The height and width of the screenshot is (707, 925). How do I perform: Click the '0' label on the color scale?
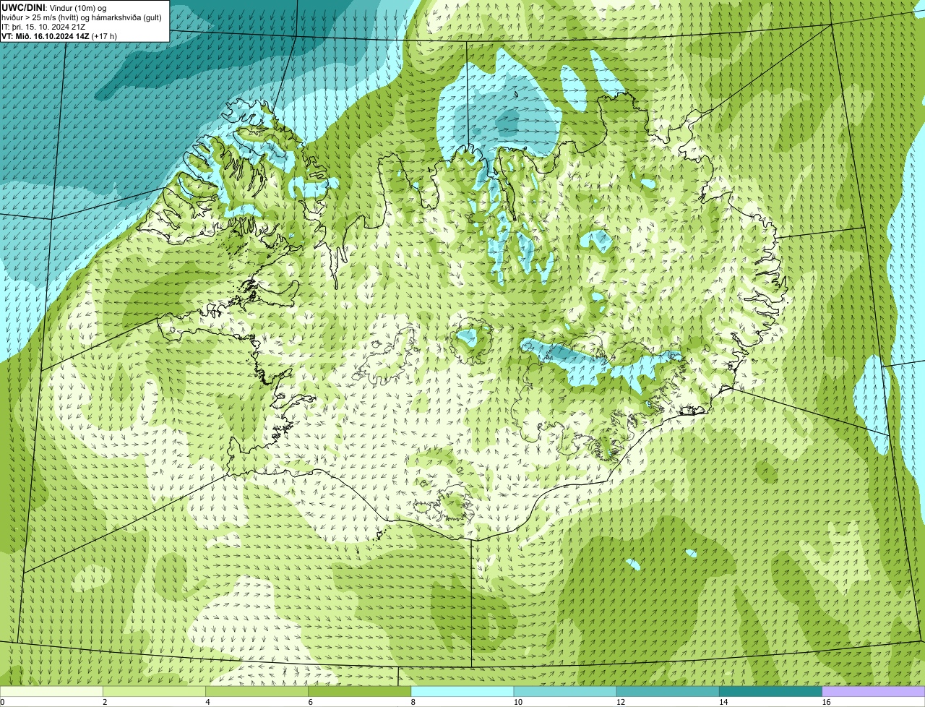pyautogui.click(x=2, y=702)
